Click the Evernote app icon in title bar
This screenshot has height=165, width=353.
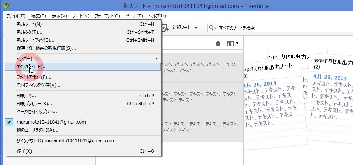[x=7, y=6]
